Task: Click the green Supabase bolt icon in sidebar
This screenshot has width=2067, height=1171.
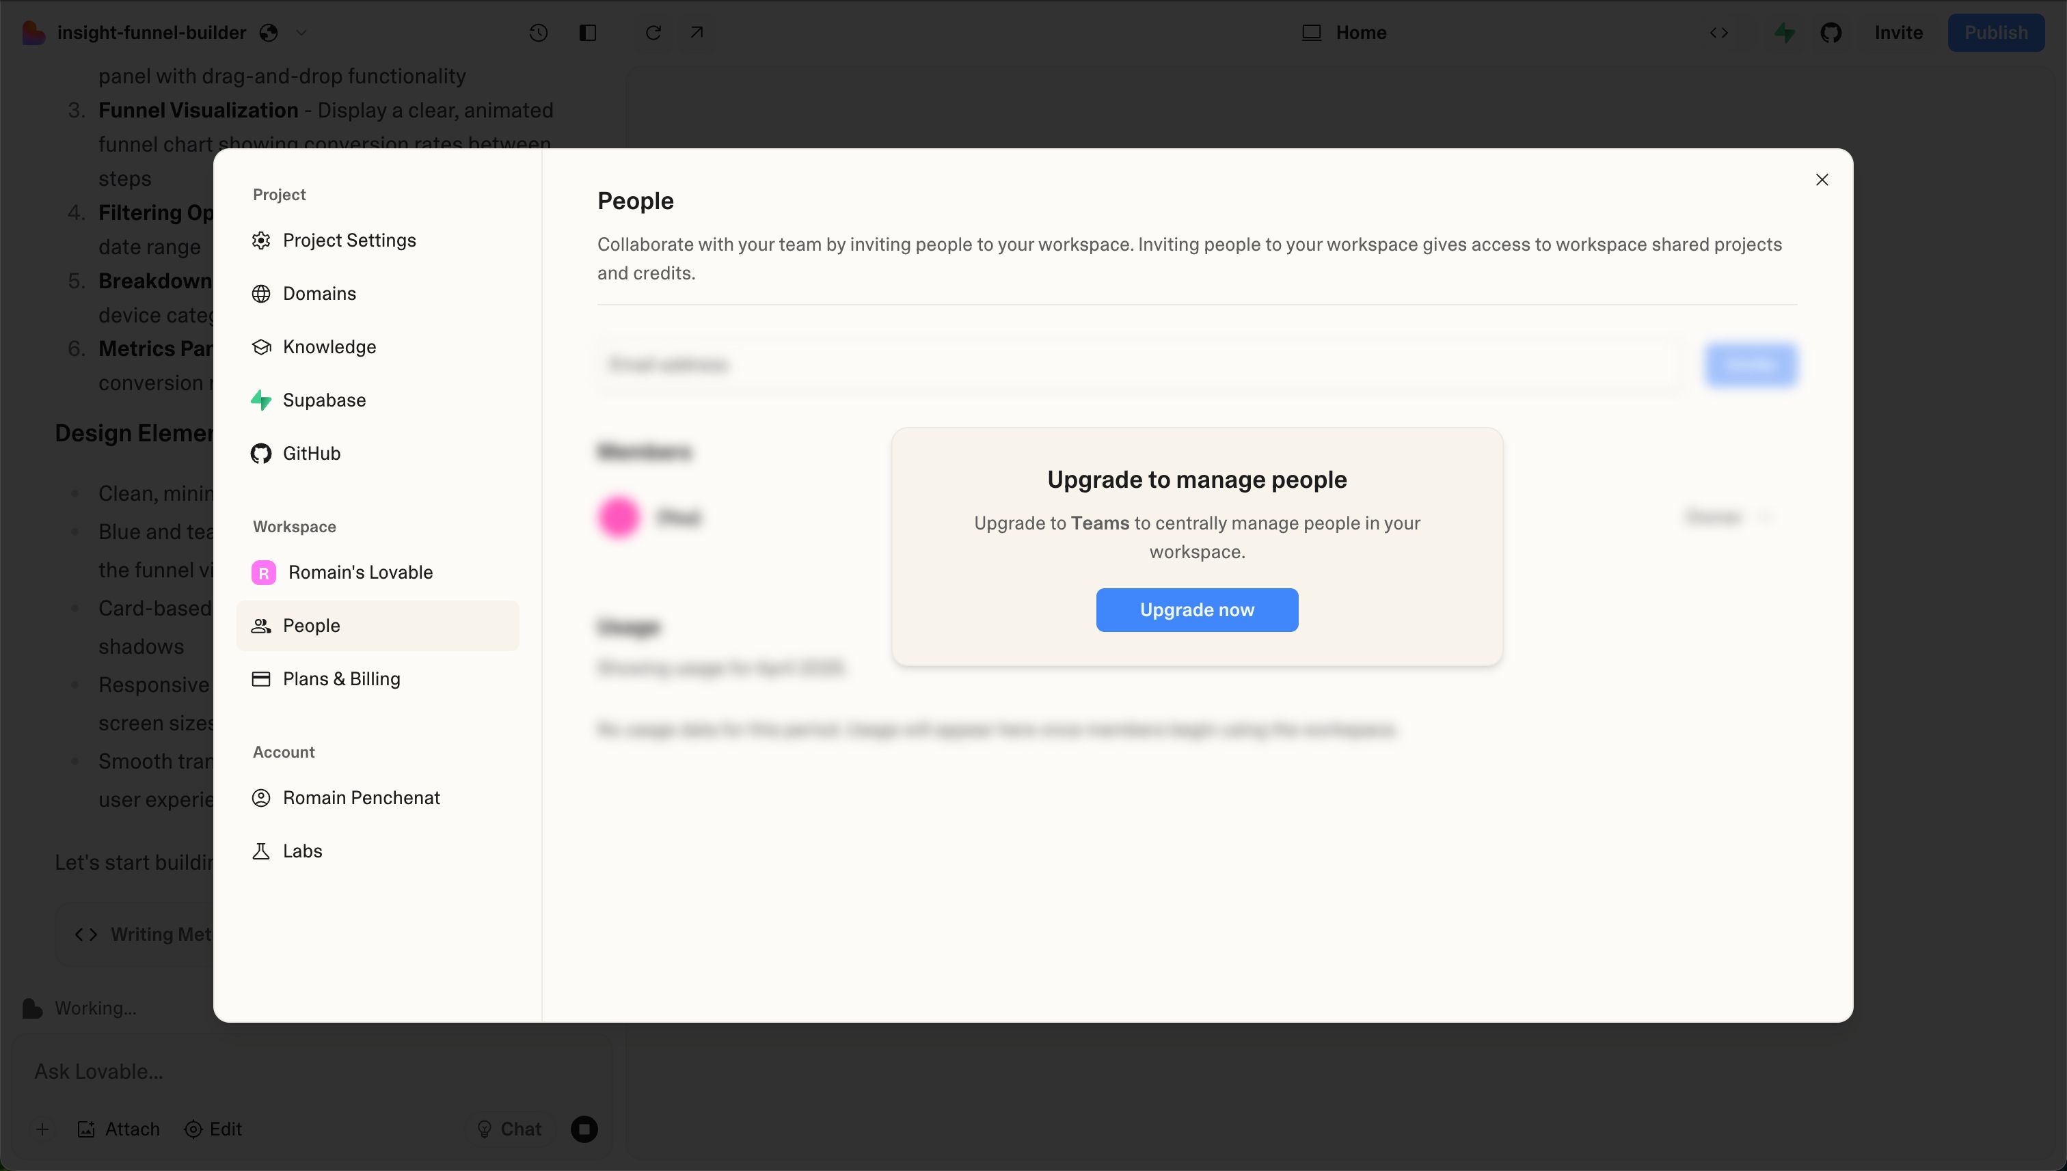Action: click(x=260, y=400)
